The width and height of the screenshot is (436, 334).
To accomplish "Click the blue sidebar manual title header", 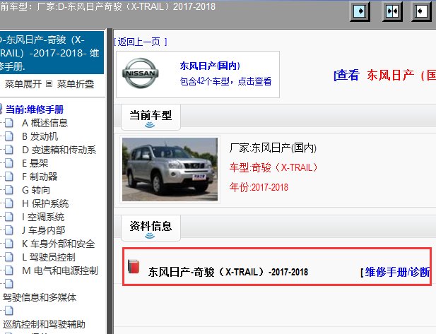I will point(52,52).
